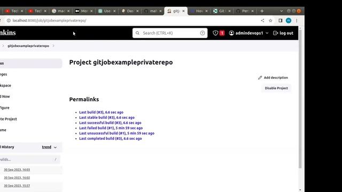Click the log out arrow icon

click(276, 33)
